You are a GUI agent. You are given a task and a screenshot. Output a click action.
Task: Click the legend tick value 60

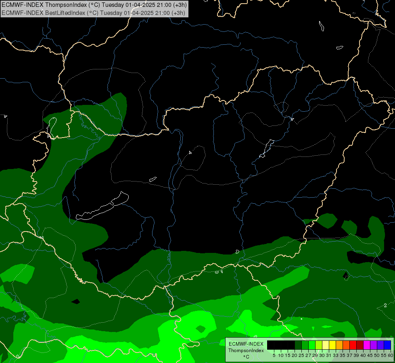(391, 355)
